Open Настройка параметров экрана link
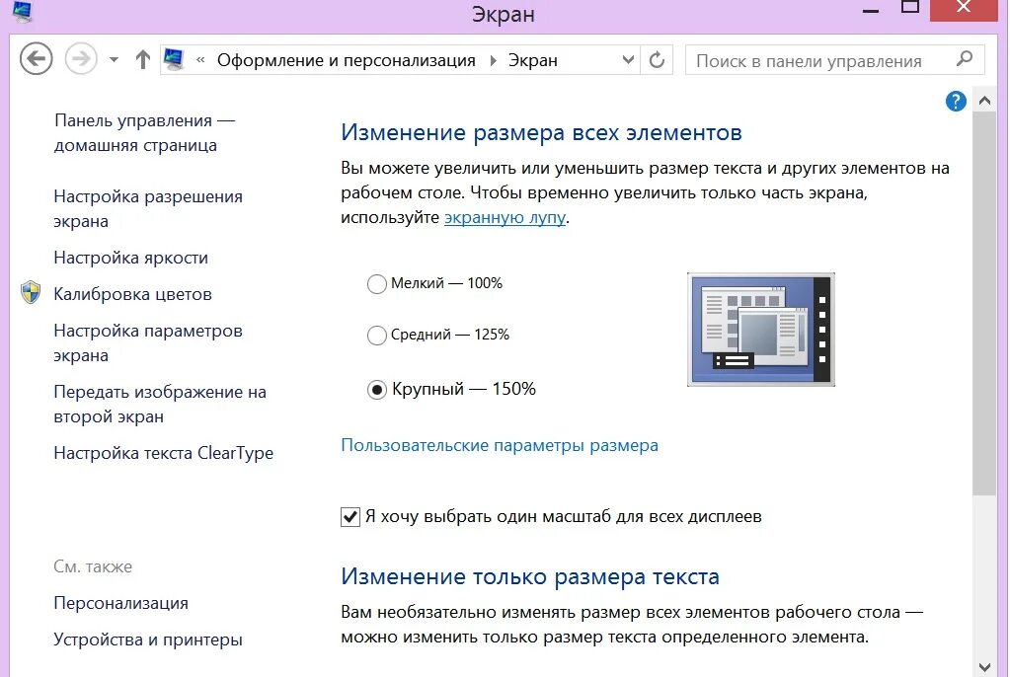Viewport: 1010px width, 677px height. (148, 342)
